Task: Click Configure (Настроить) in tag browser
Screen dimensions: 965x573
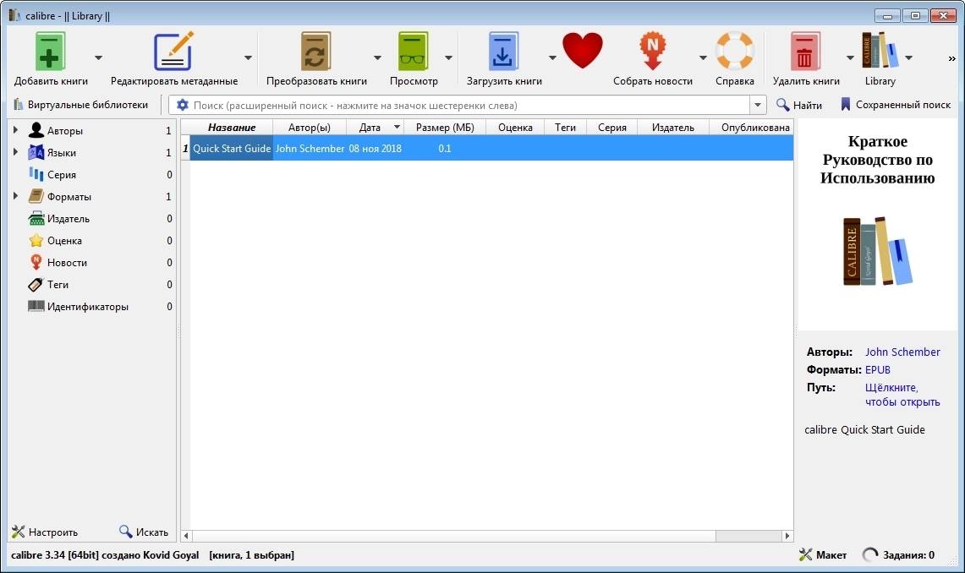Action: point(45,532)
